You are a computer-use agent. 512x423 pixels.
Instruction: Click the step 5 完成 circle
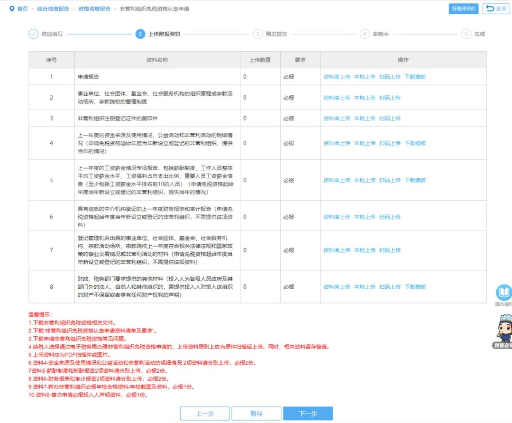[x=466, y=34]
